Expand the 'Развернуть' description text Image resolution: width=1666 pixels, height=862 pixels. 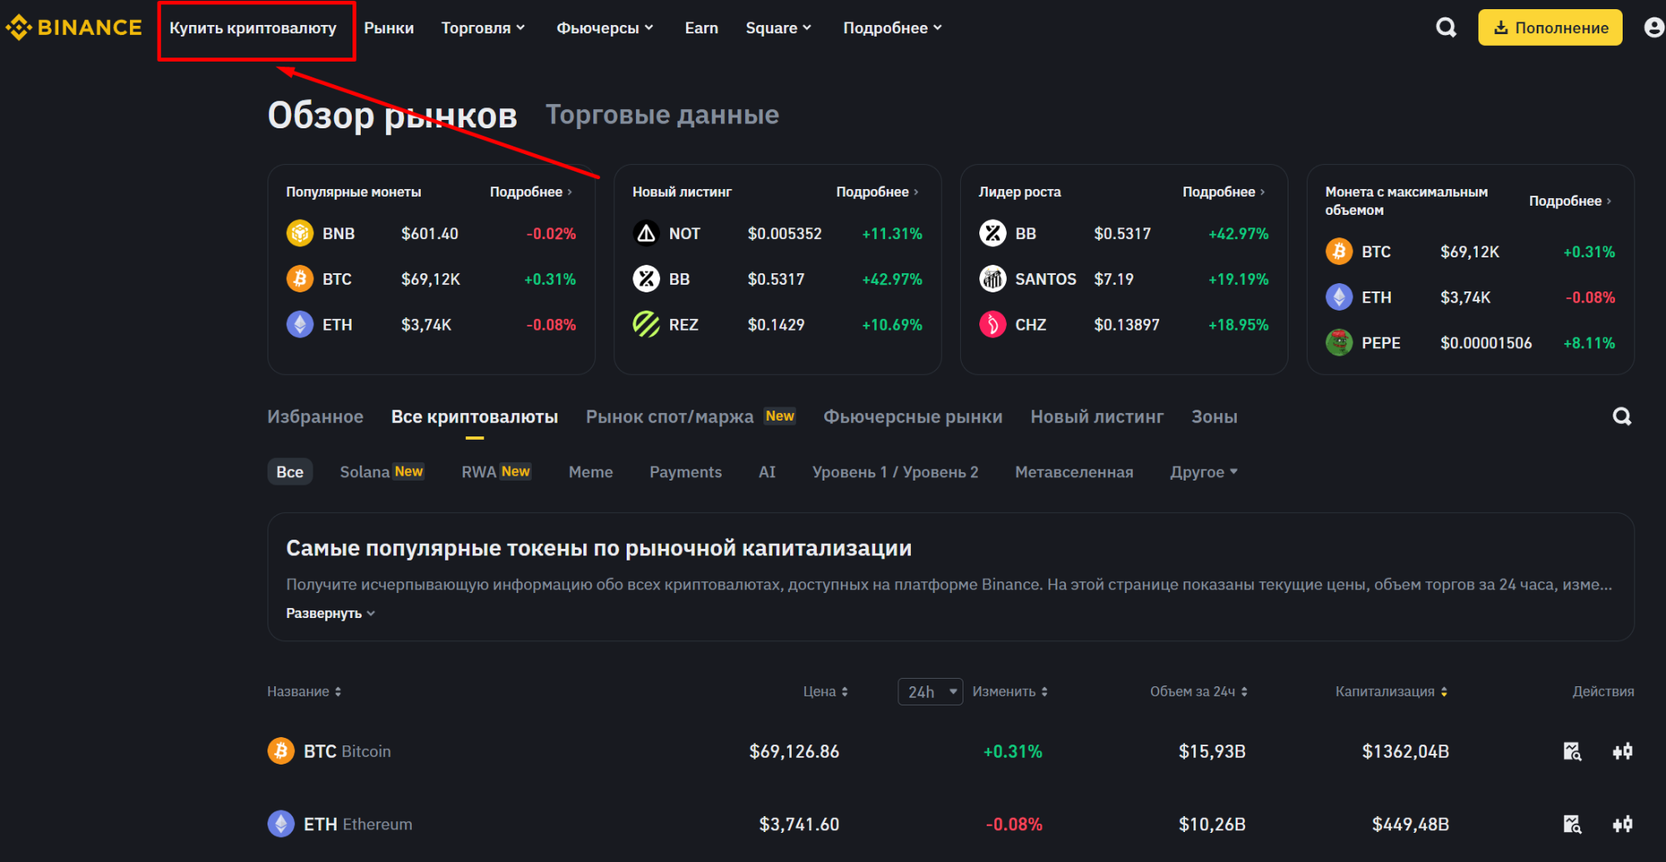pos(330,613)
